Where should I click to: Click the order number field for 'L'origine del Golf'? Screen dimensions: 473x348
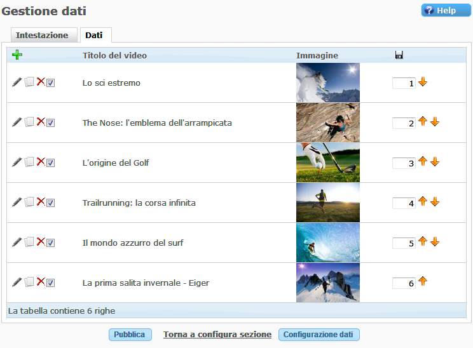[x=404, y=163]
